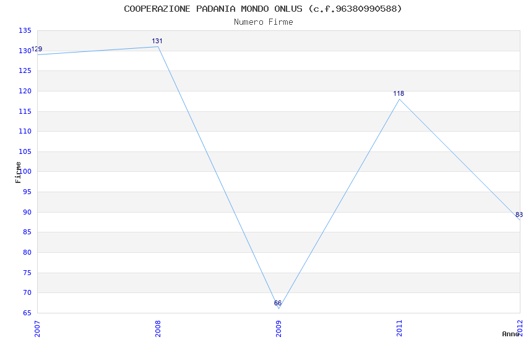This screenshot has height=340, width=526.
Task: Select the data label 129
Action: [37, 49]
